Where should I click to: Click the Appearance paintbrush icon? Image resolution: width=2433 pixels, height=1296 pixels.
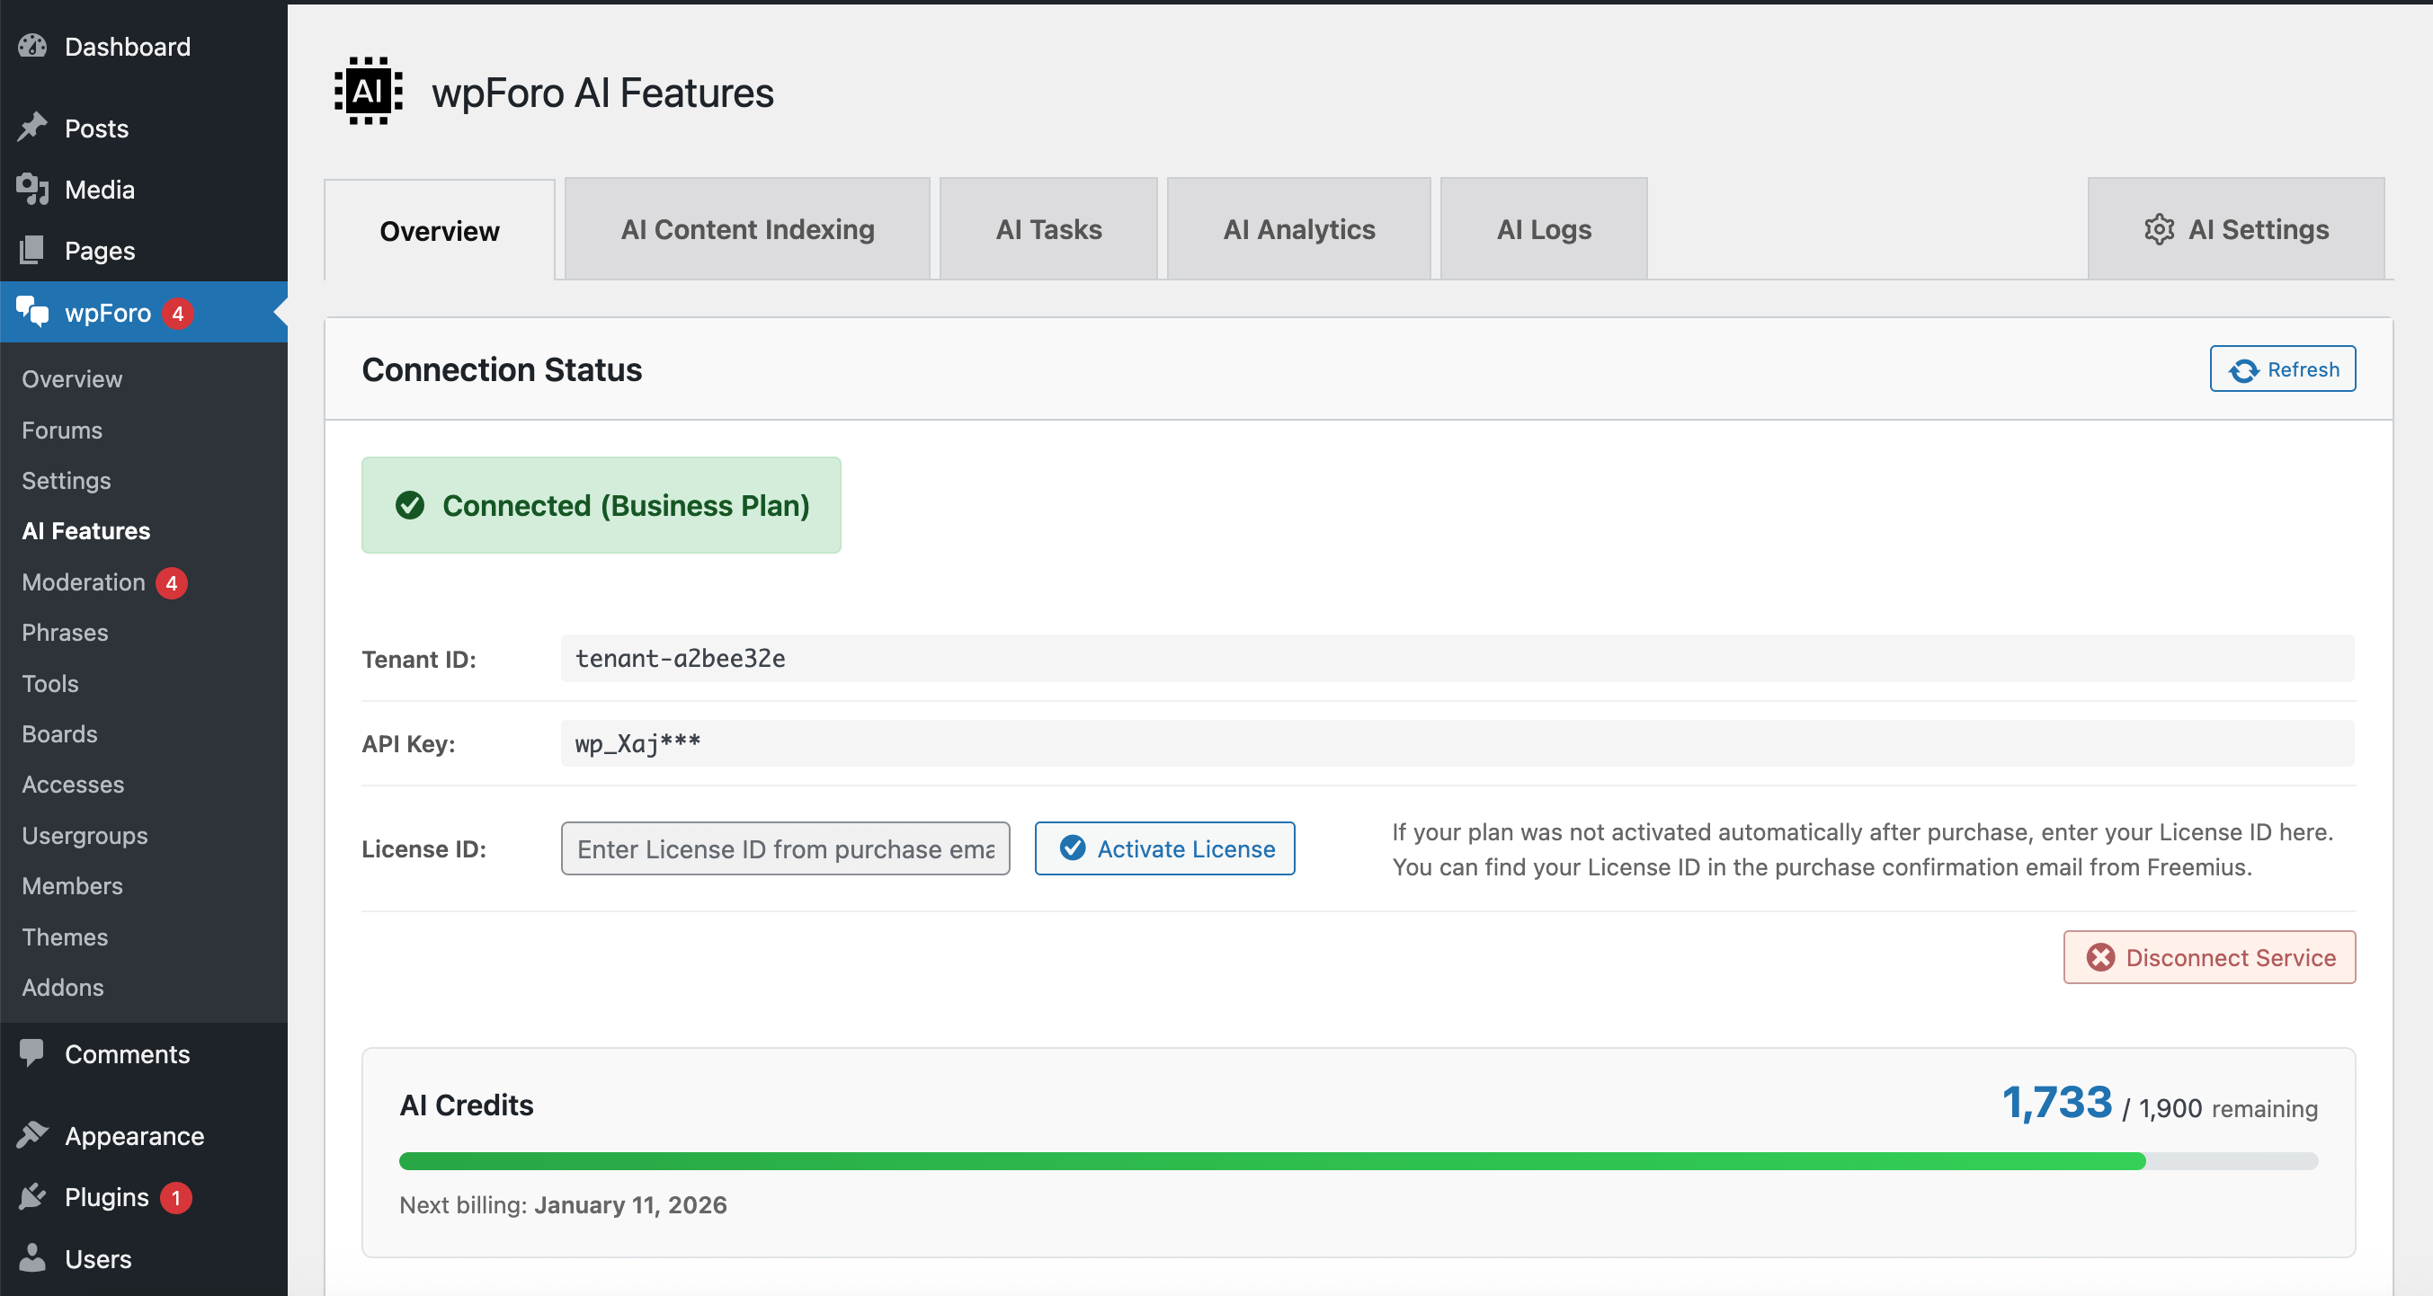pyautogui.click(x=32, y=1134)
